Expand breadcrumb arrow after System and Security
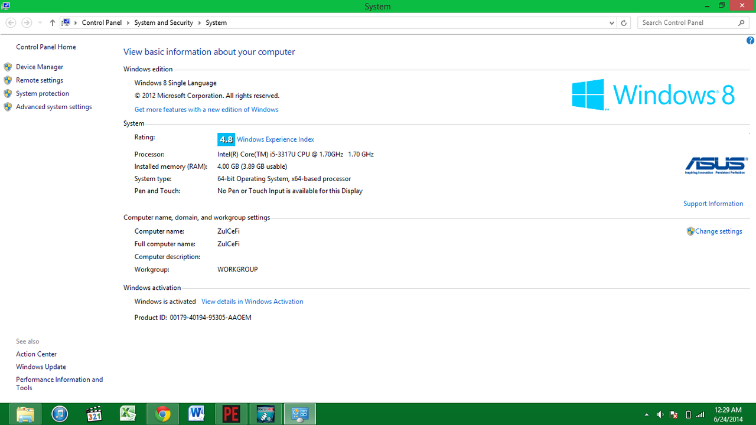This screenshot has width=756, height=425. coord(199,22)
